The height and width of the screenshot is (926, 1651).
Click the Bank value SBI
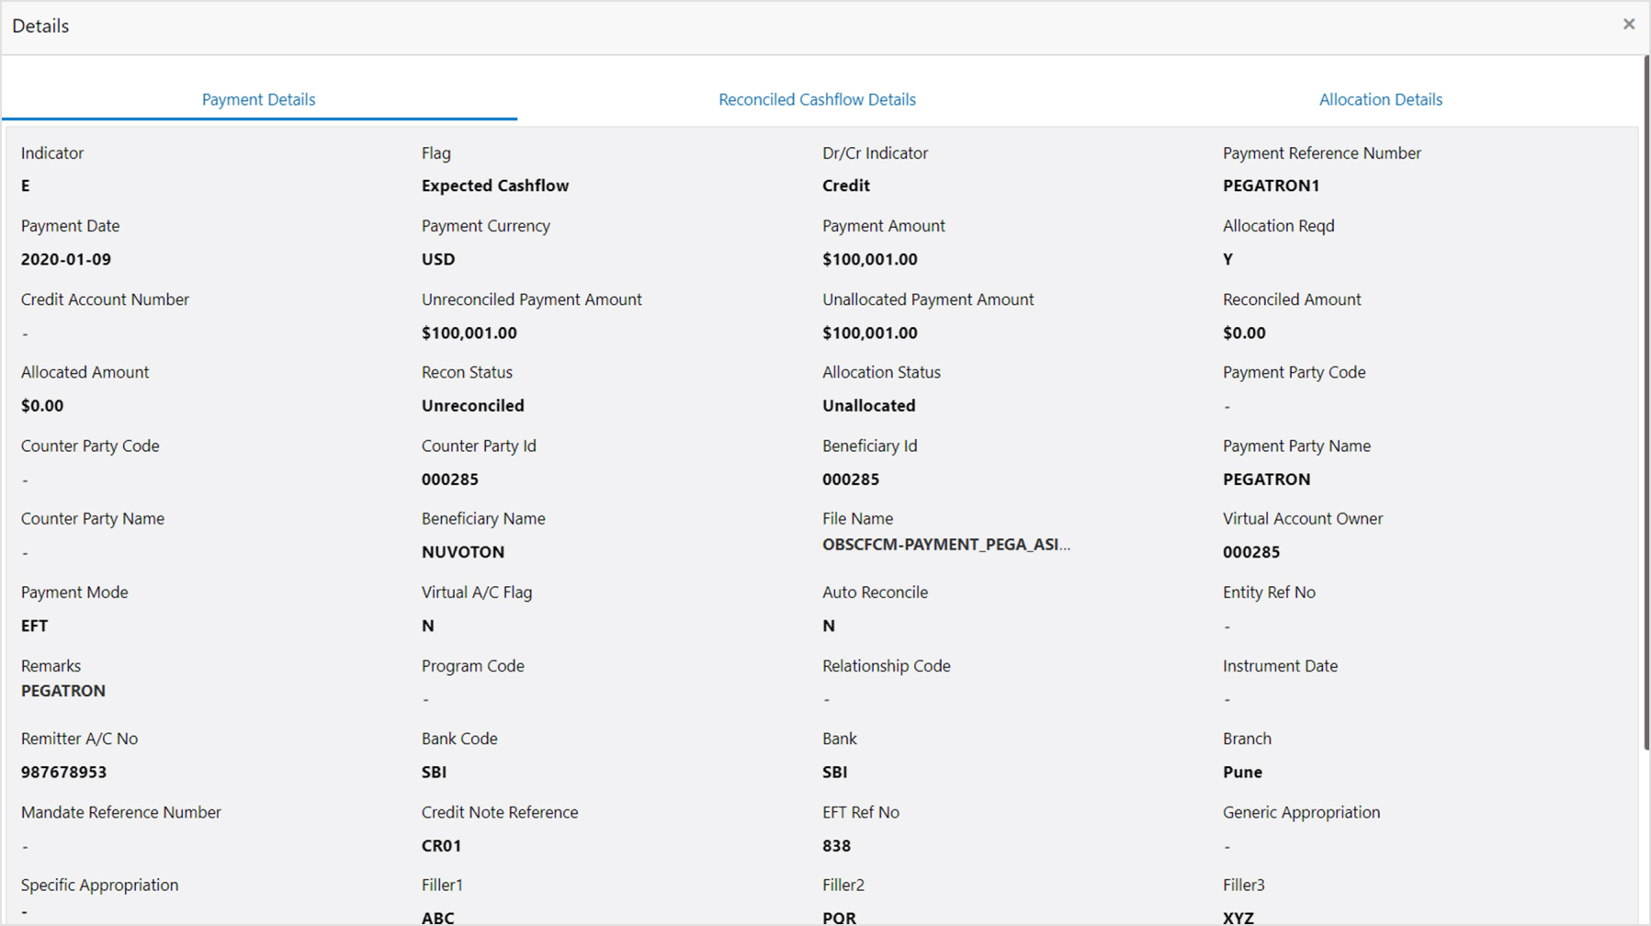click(x=834, y=772)
